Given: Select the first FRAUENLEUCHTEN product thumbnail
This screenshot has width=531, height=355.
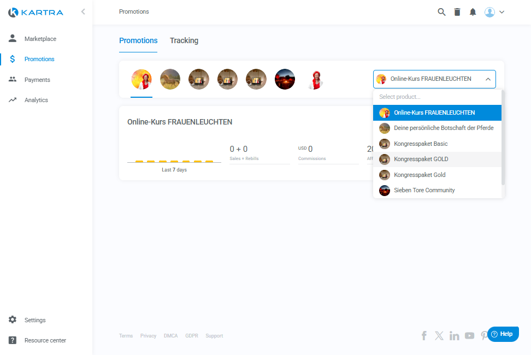Looking at the screenshot, I should 141,80.
